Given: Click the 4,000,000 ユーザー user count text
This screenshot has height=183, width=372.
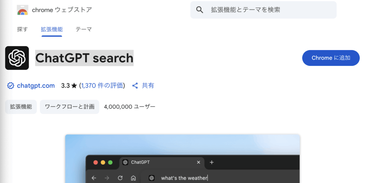Looking at the screenshot, I should (130, 107).
